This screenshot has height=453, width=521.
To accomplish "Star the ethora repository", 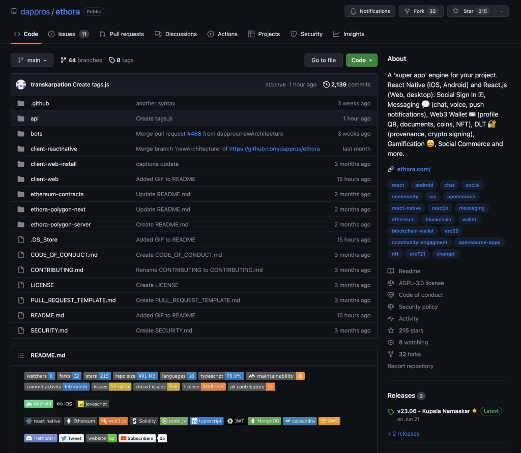I will pyautogui.click(x=471, y=11).
